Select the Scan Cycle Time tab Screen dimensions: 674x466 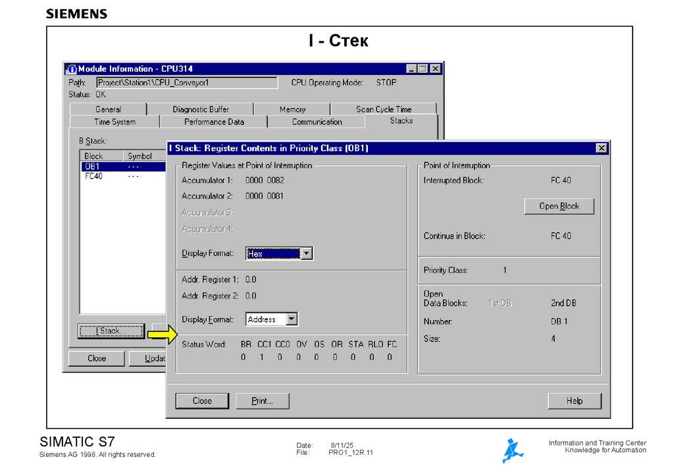[383, 109]
